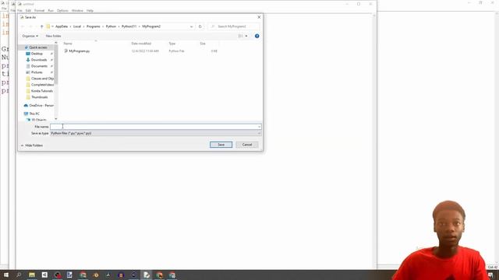Open the view options dropdown arrow

[x=246, y=36]
